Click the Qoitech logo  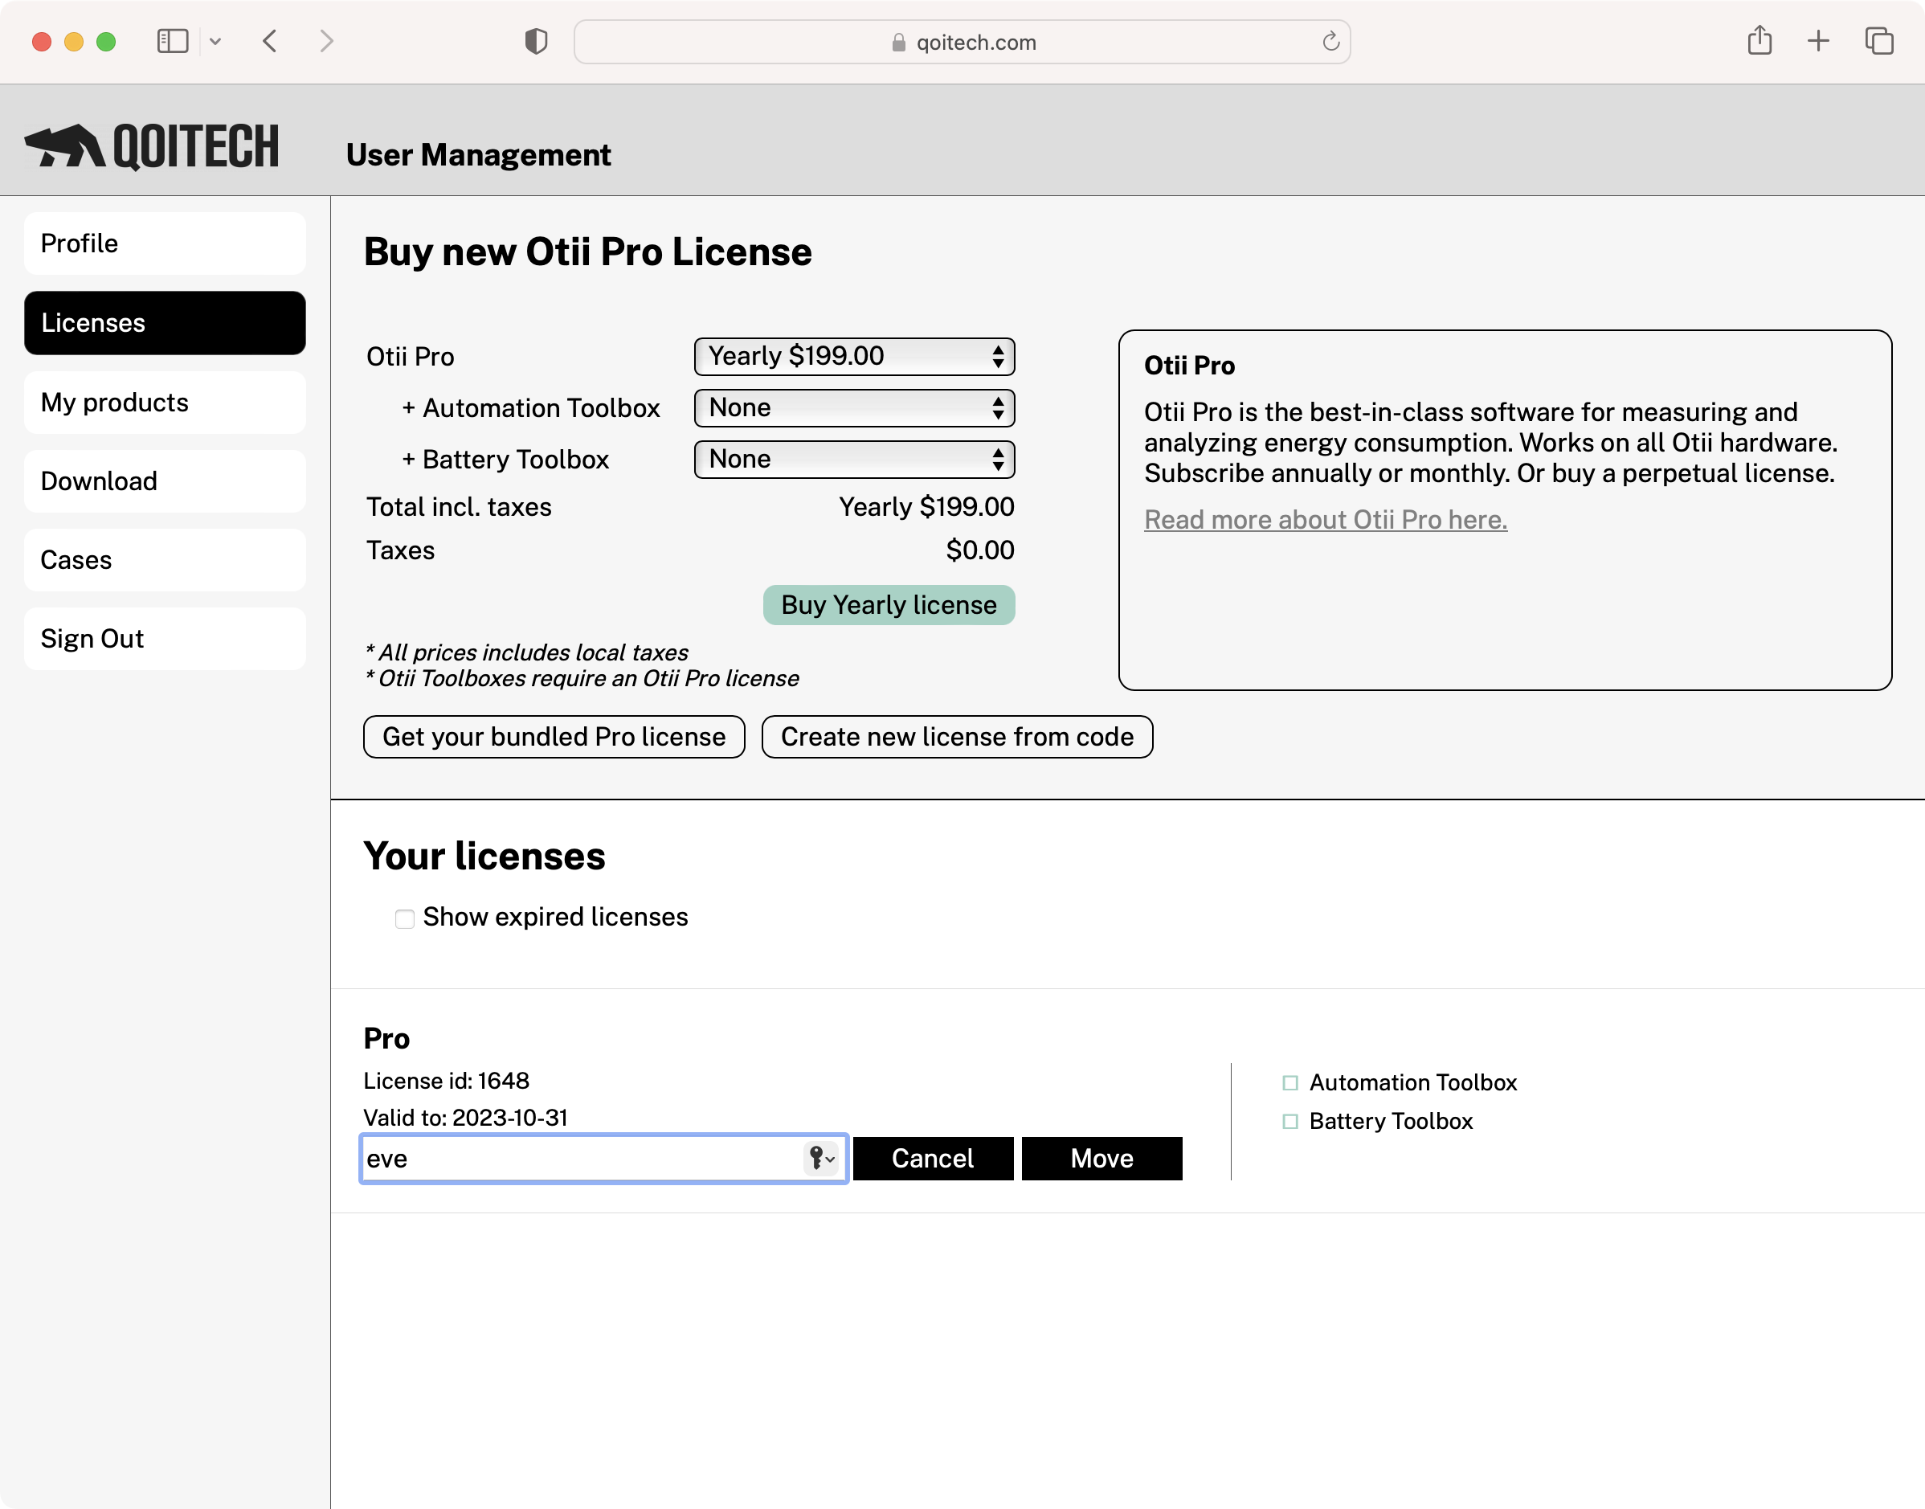pos(151,145)
